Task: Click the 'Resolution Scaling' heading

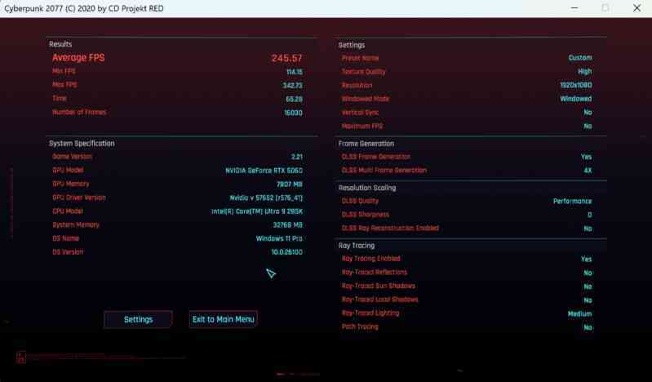Action: (x=367, y=188)
